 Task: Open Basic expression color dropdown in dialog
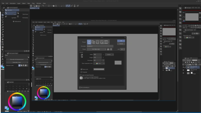point(99,63)
